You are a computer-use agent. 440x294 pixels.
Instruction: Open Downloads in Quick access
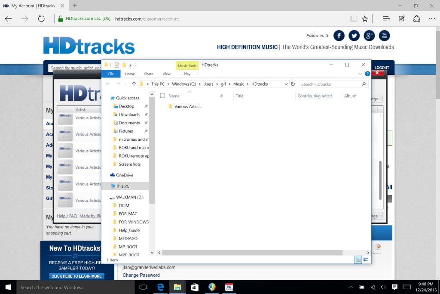point(129,115)
